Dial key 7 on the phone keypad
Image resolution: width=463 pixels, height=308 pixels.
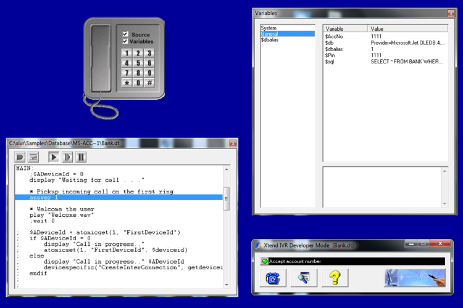pyautogui.click(x=127, y=73)
